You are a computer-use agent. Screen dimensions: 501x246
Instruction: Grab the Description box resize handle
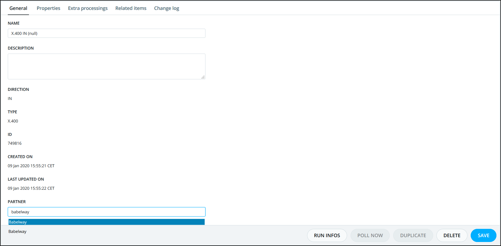coord(203,77)
